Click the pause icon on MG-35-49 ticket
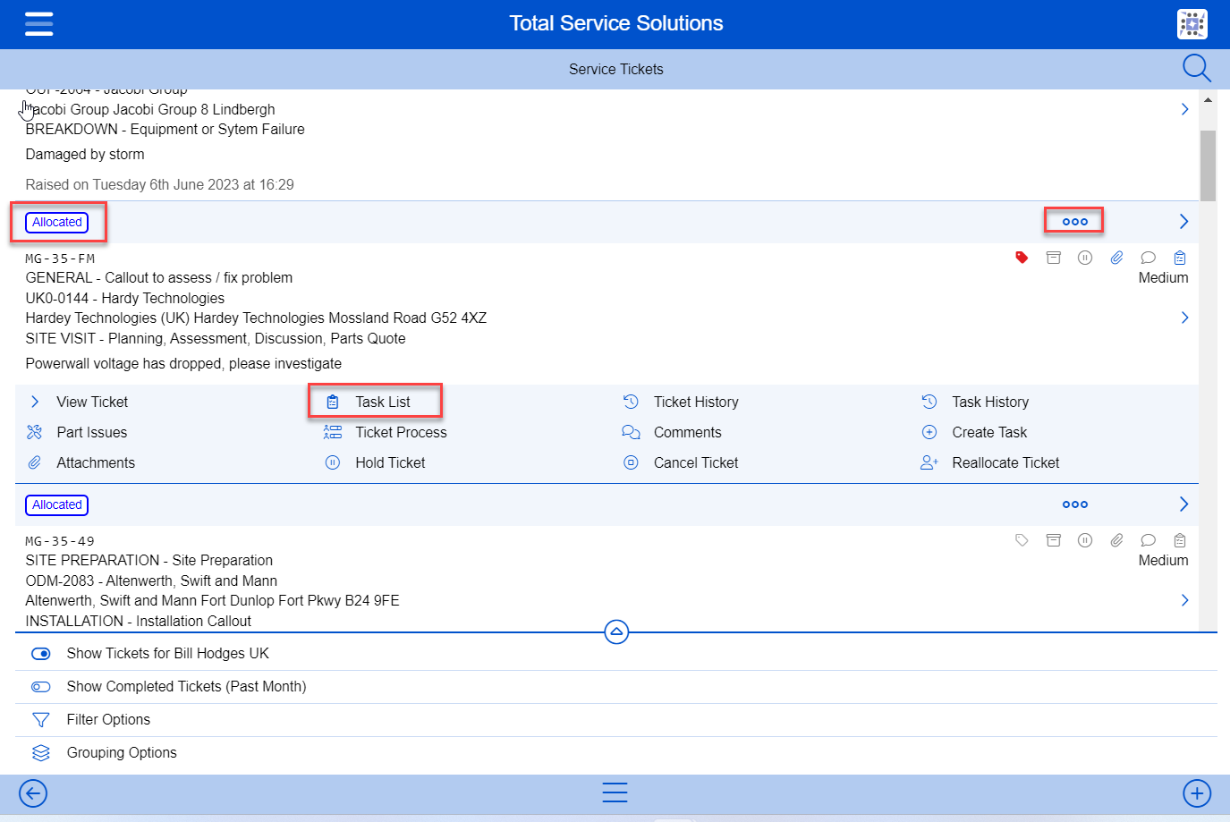Viewport: 1230px width, 822px height. pyautogui.click(x=1085, y=540)
